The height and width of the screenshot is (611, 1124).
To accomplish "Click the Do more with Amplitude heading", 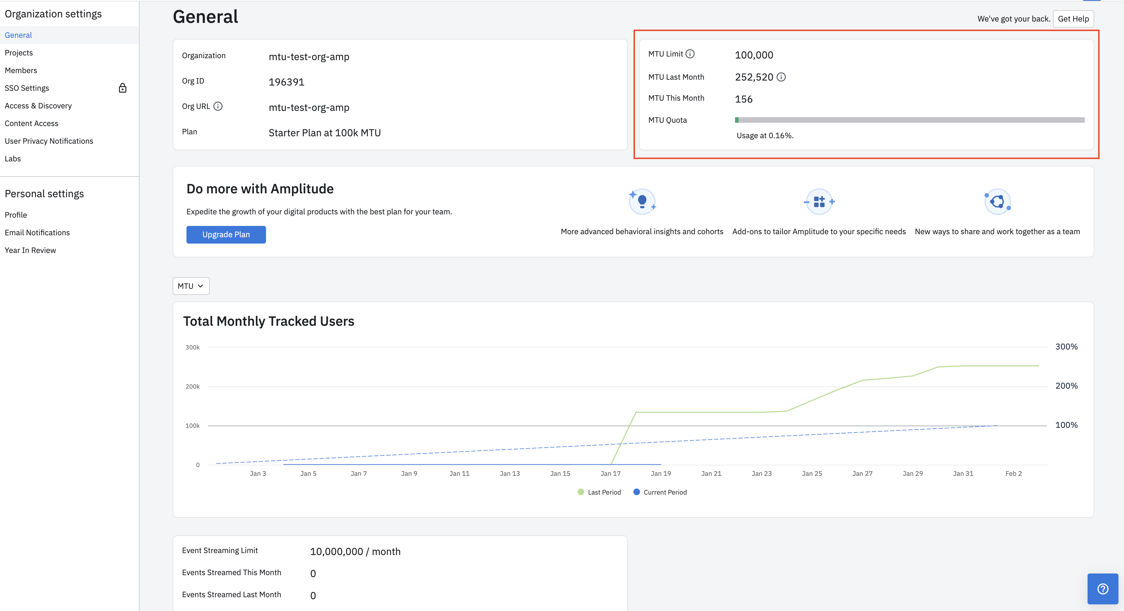I will pos(260,189).
